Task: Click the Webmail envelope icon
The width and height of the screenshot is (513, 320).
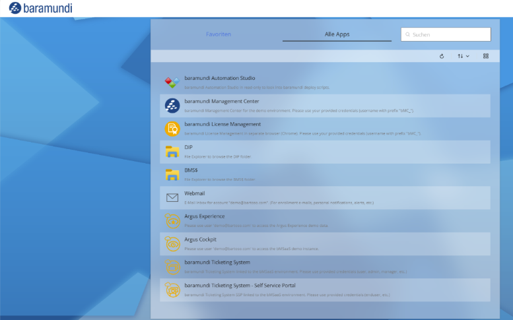Action: (172, 198)
